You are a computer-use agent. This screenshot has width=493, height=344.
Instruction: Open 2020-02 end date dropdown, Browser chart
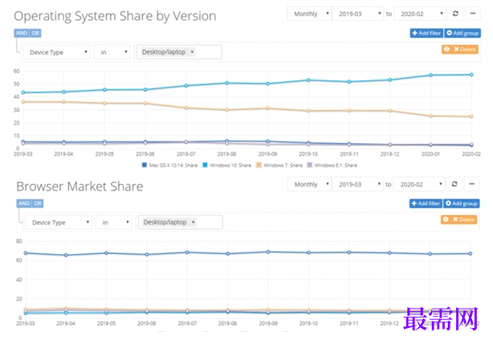pyautogui.click(x=419, y=184)
